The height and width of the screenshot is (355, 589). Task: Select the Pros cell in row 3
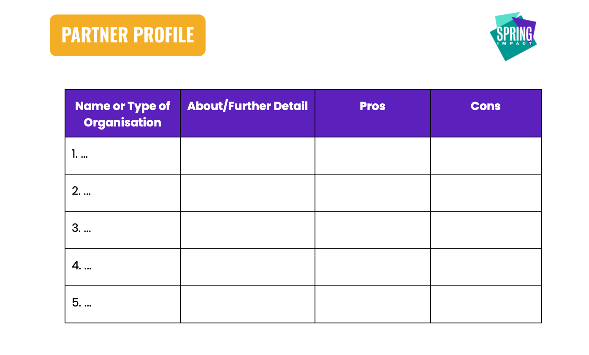[x=373, y=230]
